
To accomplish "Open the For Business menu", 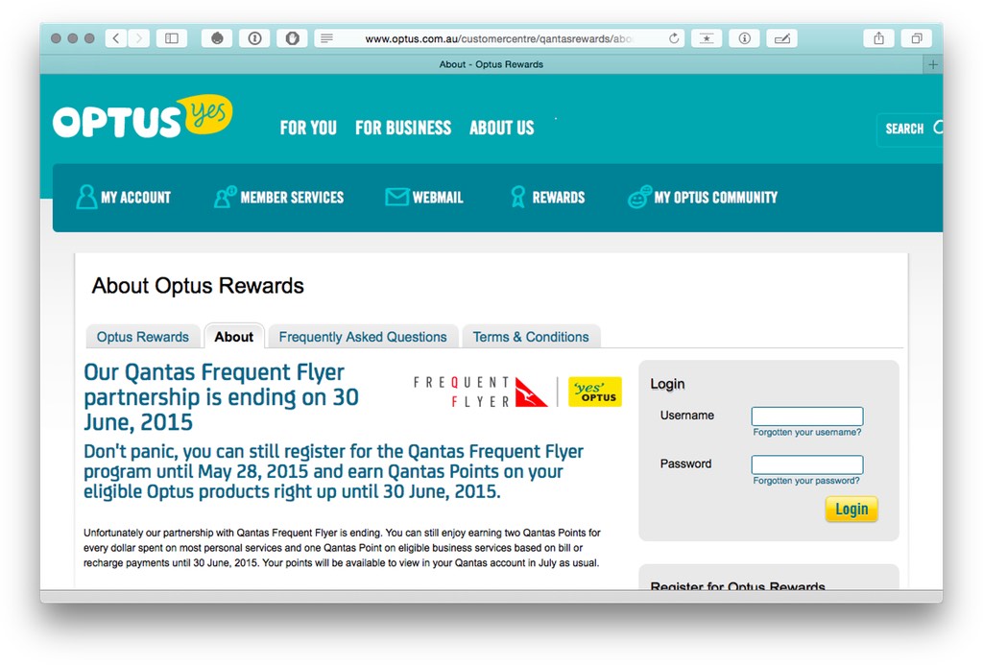I will [x=403, y=128].
